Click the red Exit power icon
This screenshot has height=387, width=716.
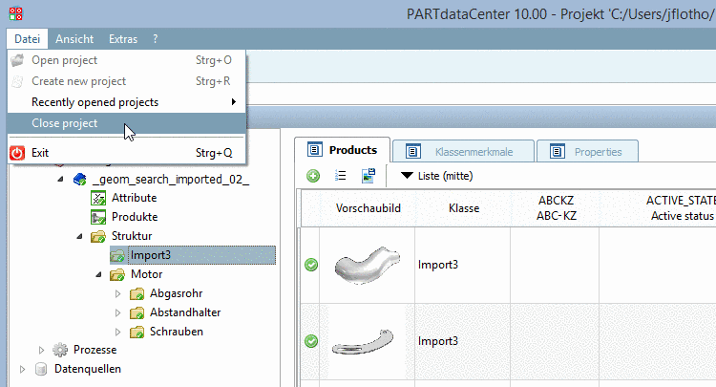[17, 152]
